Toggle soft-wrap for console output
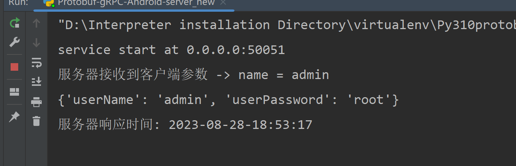The image size is (516, 166). tap(36, 62)
